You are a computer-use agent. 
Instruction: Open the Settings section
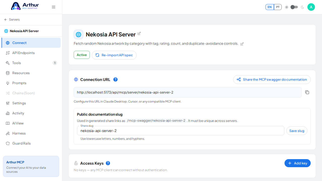click(31, 103)
